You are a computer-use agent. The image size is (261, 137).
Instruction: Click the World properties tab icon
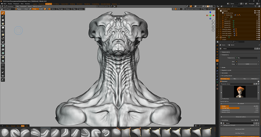click(217, 60)
